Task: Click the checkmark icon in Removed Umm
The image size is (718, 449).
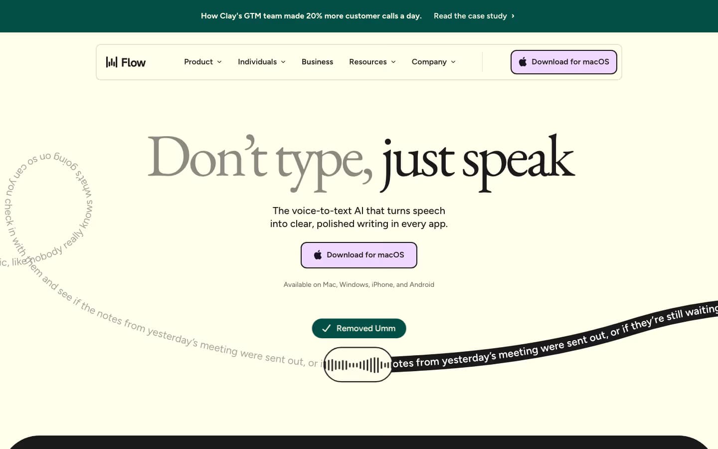Action: (x=326, y=328)
